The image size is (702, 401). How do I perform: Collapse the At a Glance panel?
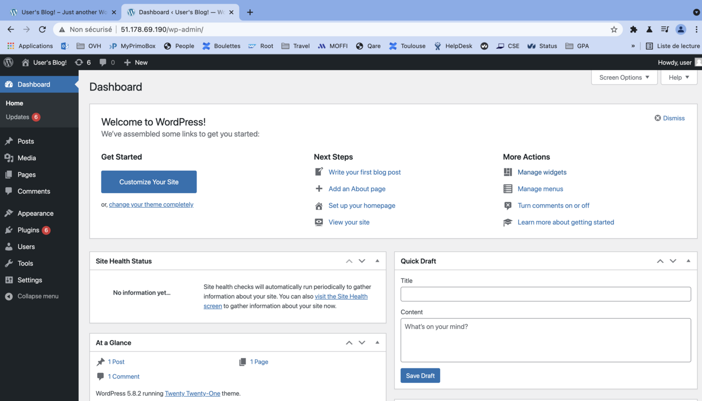tap(377, 342)
